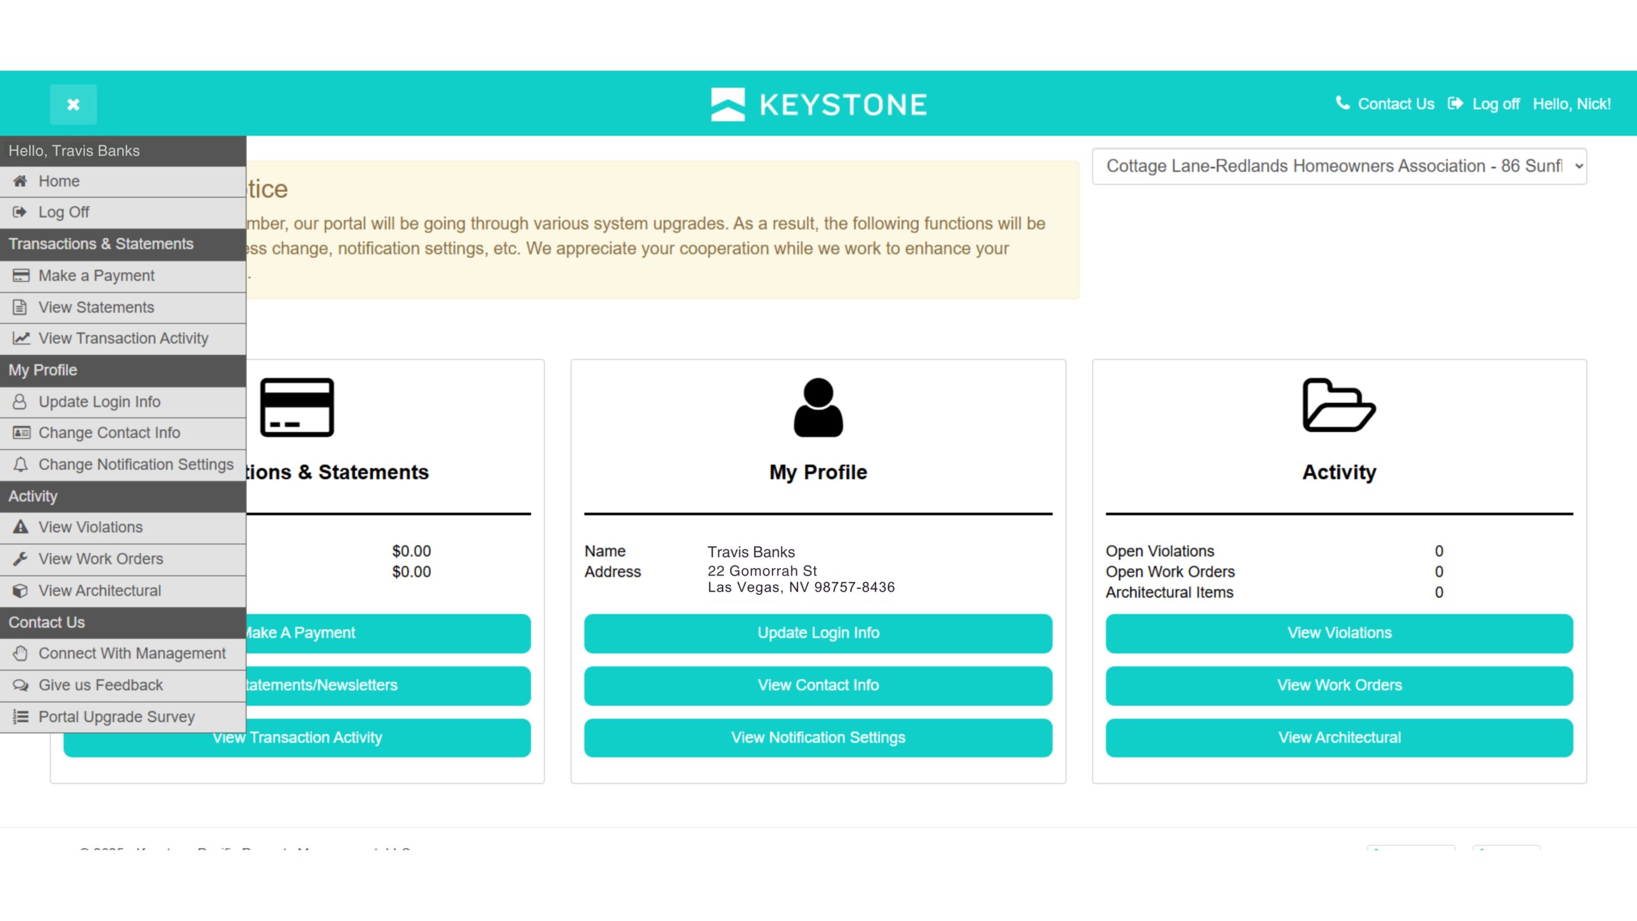The height and width of the screenshot is (921, 1637).
Task: Click the View Contact Info button
Action: (818, 686)
